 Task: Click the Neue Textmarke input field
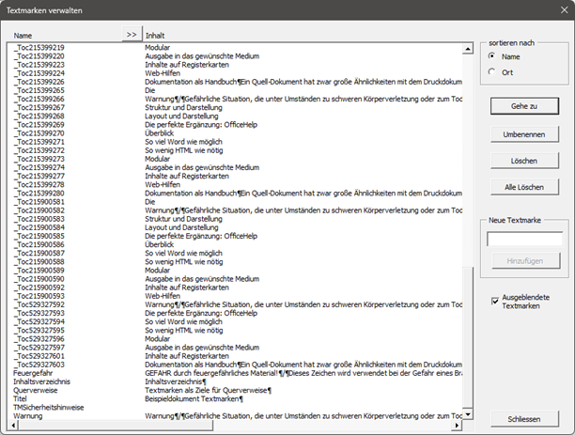[x=524, y=239]
